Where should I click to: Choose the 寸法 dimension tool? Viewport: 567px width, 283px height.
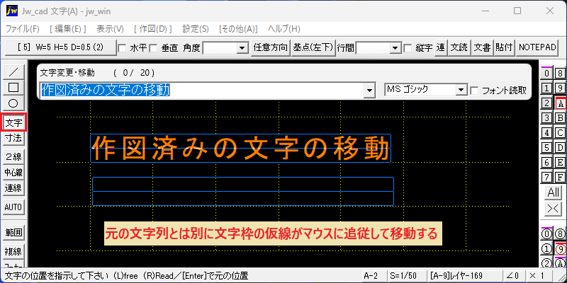coord(13,137)
